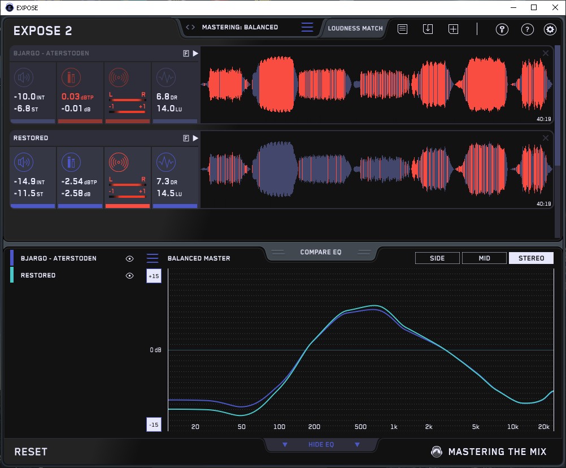The image size is (566, 468).
Task: Open the Balanced Master EQ target menu
Action: coord(153,258)
